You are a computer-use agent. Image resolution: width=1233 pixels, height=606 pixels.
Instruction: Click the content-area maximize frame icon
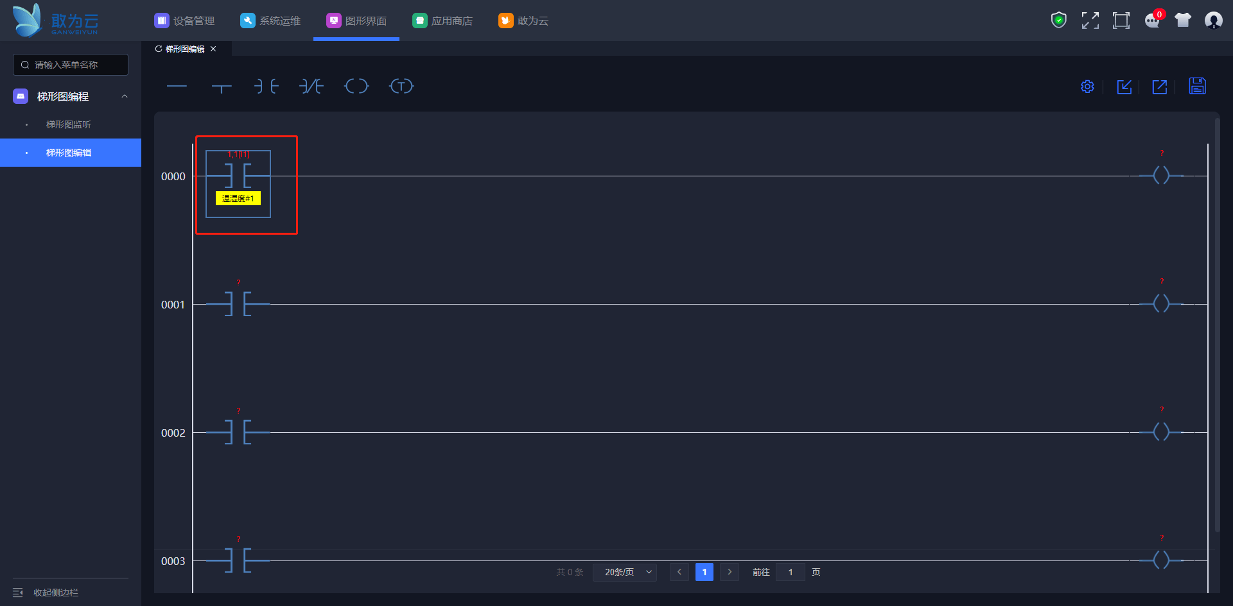1121,21
